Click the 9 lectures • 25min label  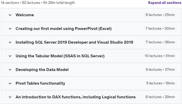[x=160, y=15]
